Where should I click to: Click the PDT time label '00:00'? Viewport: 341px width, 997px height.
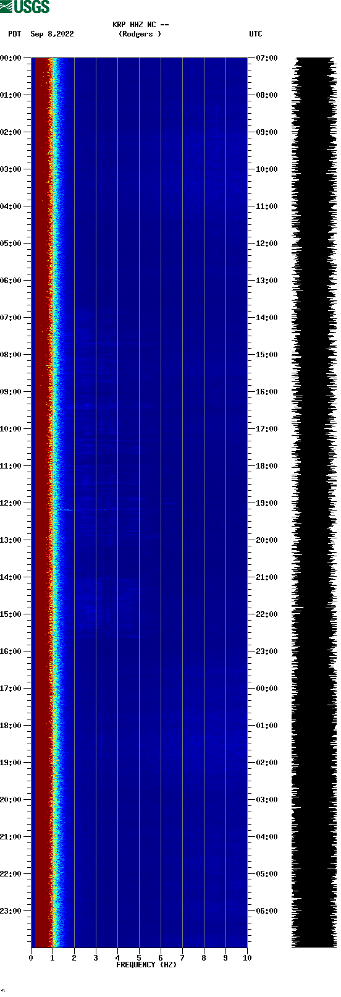(11, 58)
